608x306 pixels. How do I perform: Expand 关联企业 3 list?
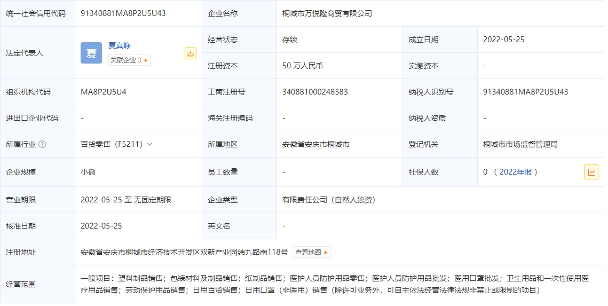coord(129,60)
